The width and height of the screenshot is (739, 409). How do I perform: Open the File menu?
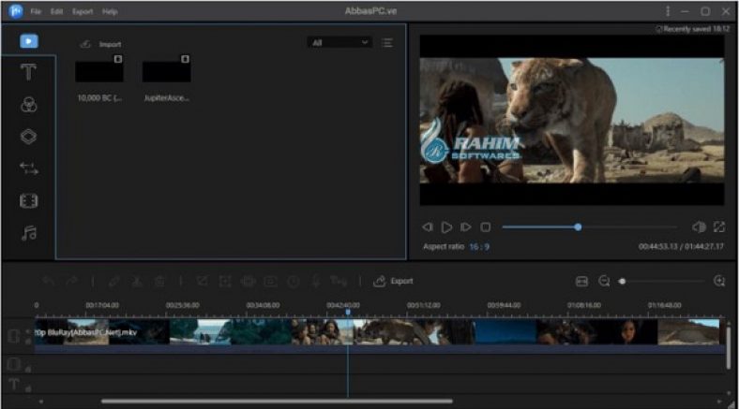point(36,11)
